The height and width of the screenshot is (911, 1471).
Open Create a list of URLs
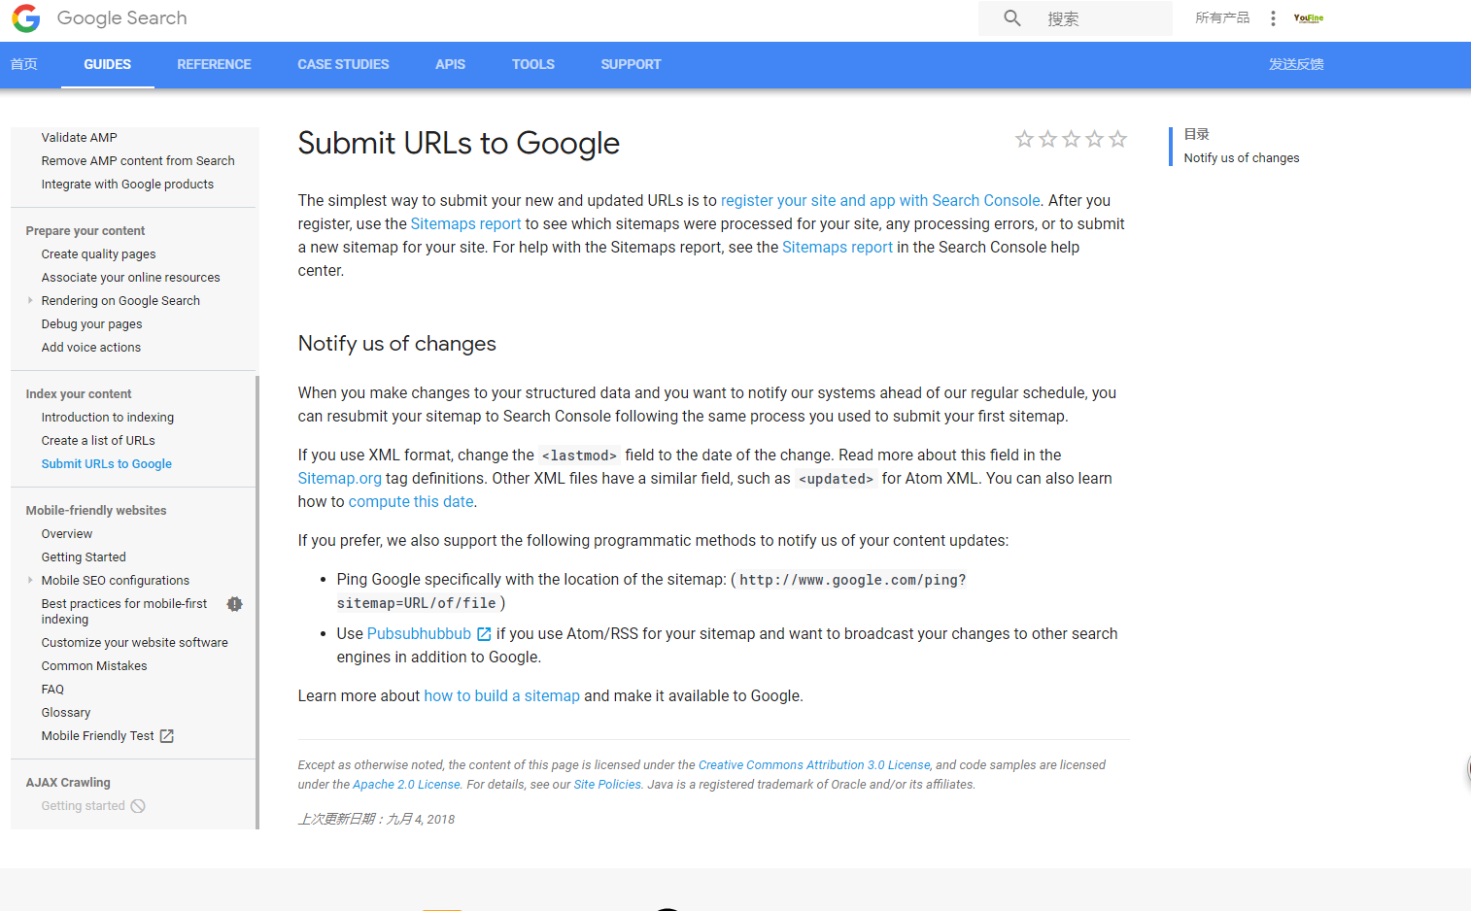[x=98, y=441]
